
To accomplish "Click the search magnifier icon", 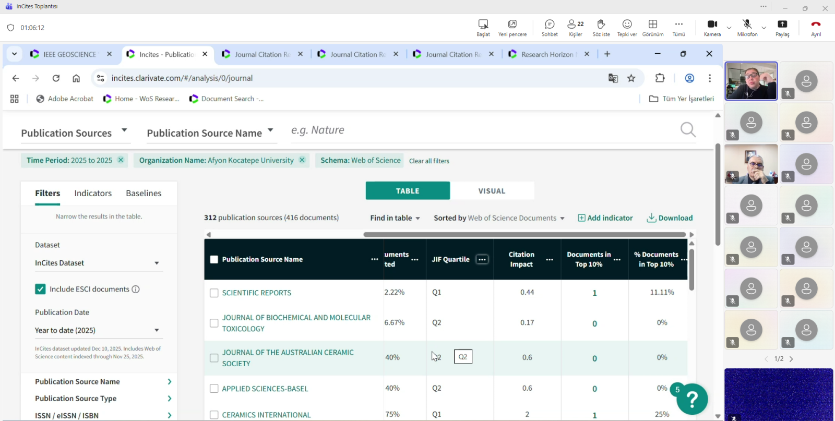I will (x=688, y=129).
